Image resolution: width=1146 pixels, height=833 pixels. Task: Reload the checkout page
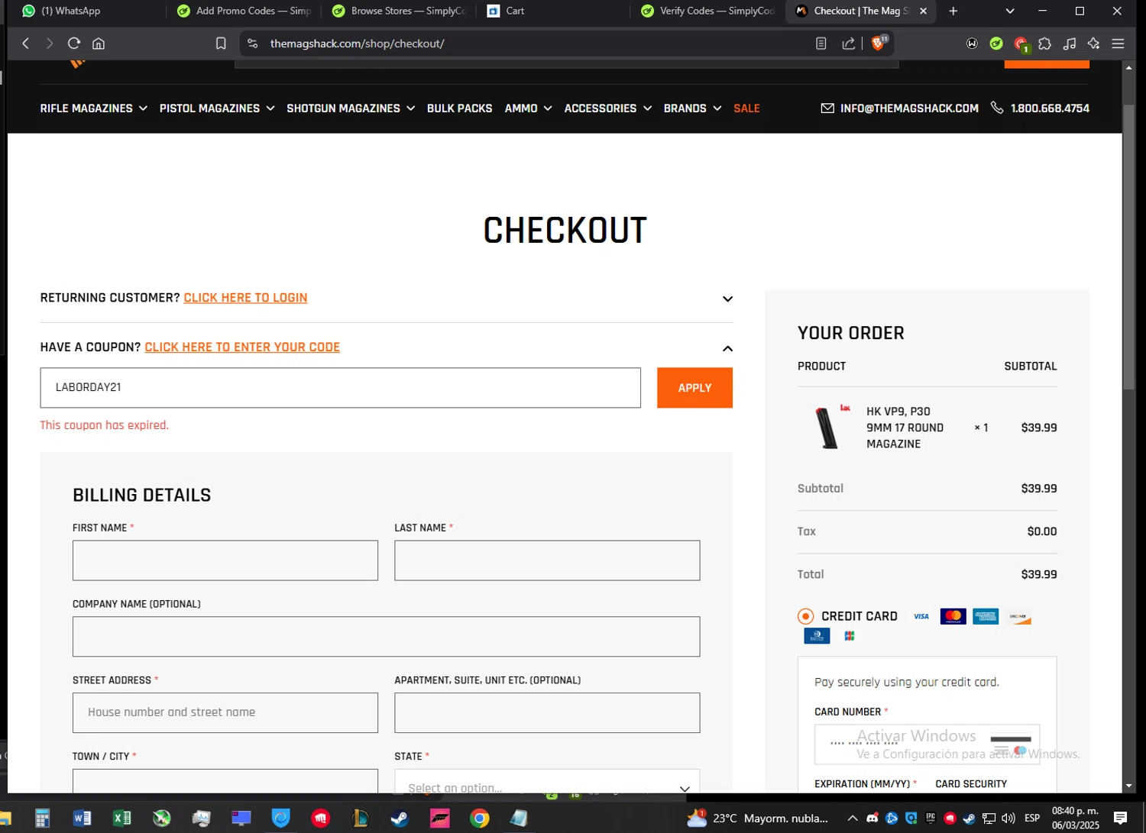click(73, 44)
